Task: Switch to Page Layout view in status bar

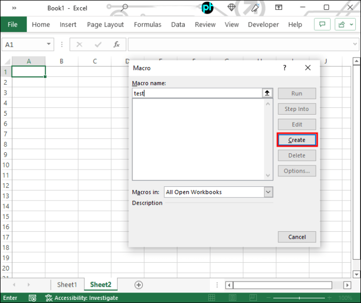Action: click(232, 298)
